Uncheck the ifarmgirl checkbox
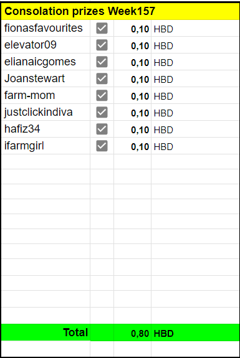 click(102, 146)
